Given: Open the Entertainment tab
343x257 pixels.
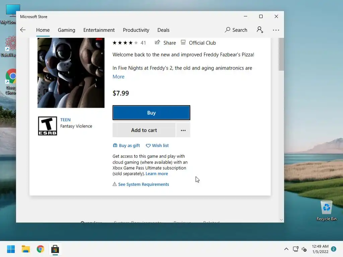Looking at the screenshot, I should [99, 30].
